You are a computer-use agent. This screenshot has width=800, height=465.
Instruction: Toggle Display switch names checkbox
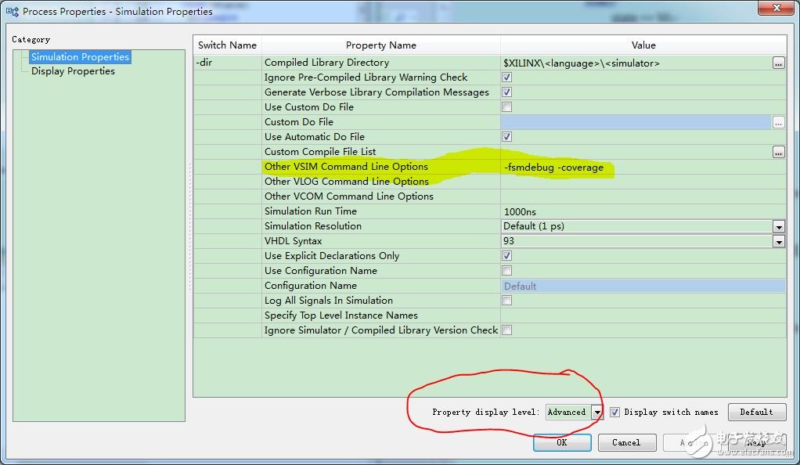pyautogui.click(x=614, y=412)
